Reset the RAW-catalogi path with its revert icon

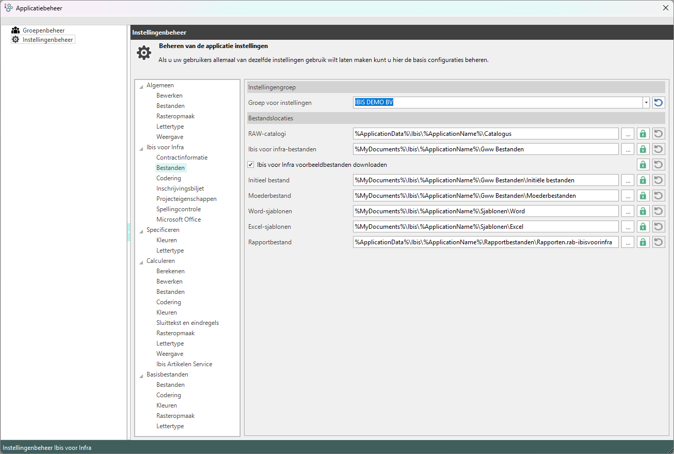pyautogui.click(x=659, y=134)
